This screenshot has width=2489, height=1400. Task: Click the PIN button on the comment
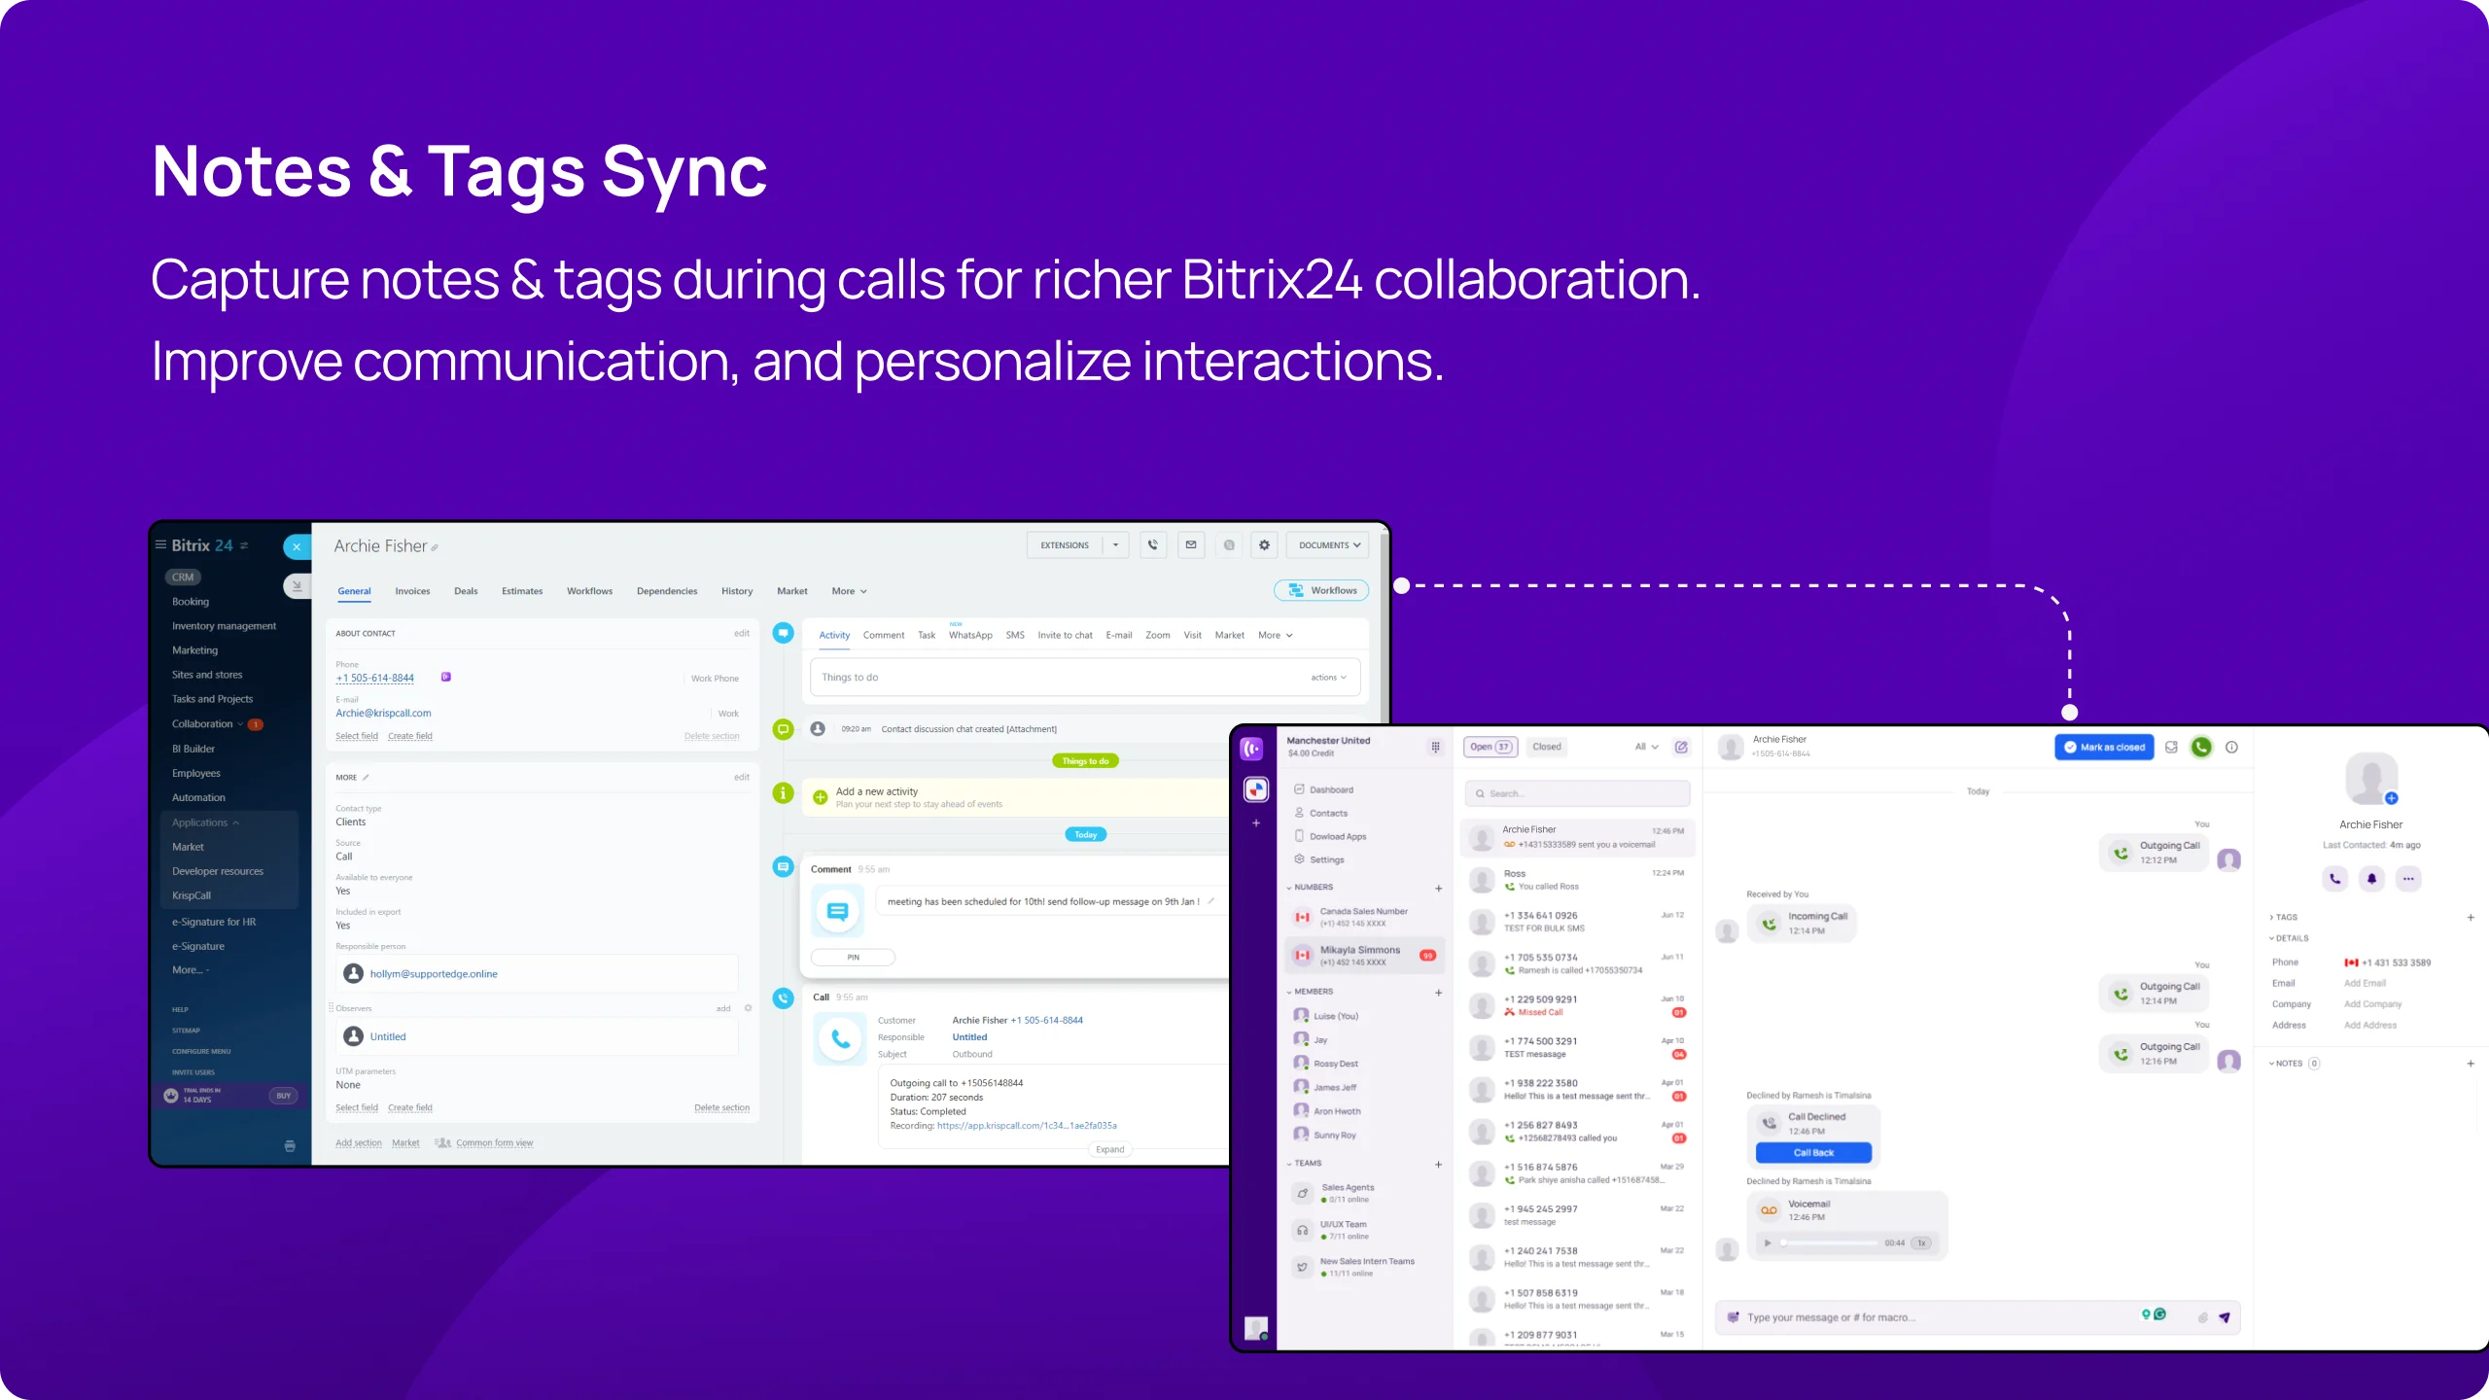click(853, 958)
